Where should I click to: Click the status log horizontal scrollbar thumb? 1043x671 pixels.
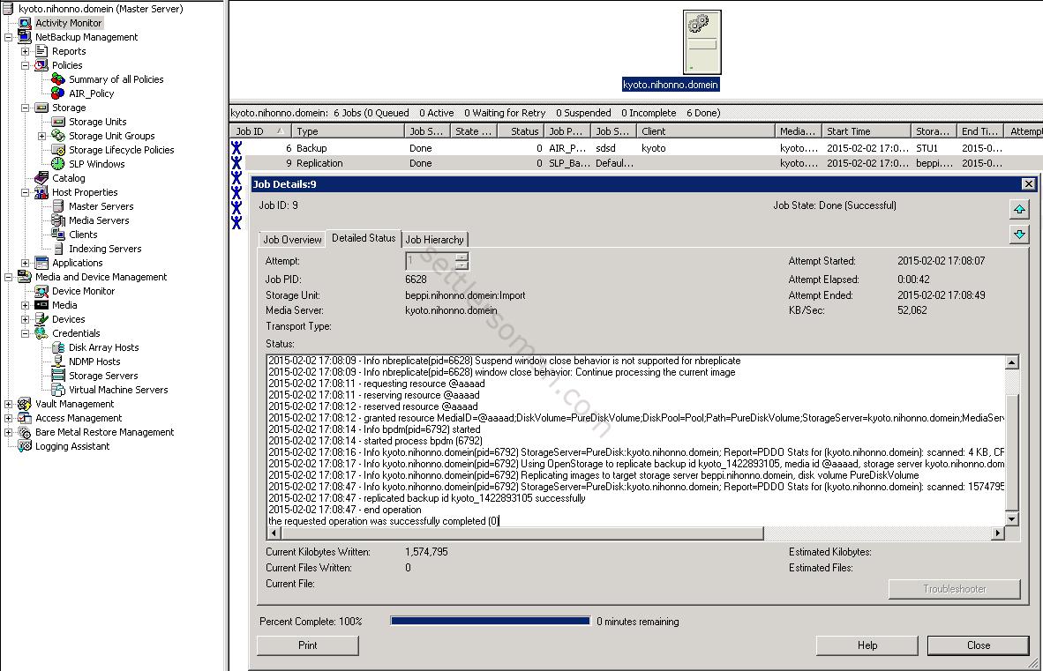click(x=523, y=533)
